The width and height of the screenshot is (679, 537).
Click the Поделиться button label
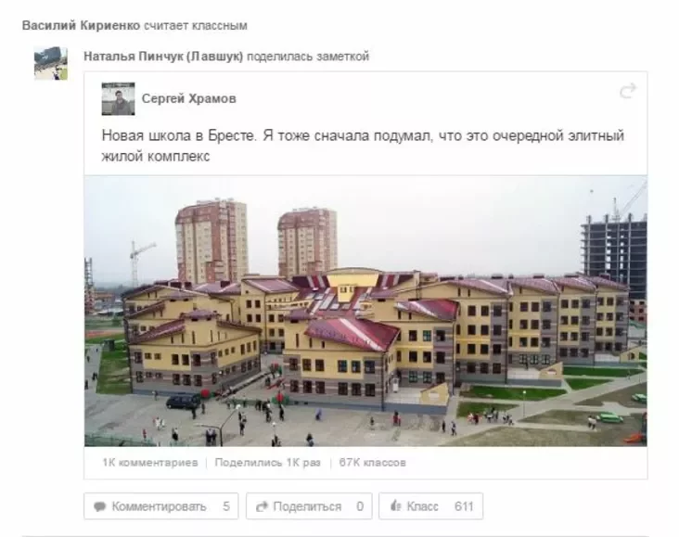(307, 506)
